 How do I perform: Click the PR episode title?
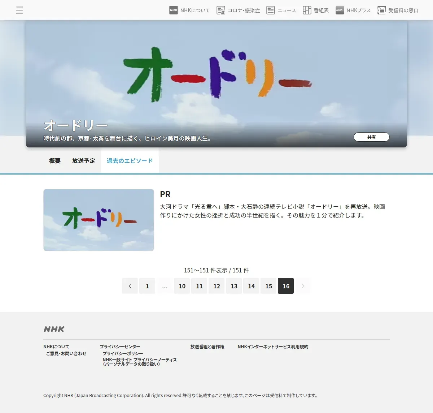(x=165, y=194)
